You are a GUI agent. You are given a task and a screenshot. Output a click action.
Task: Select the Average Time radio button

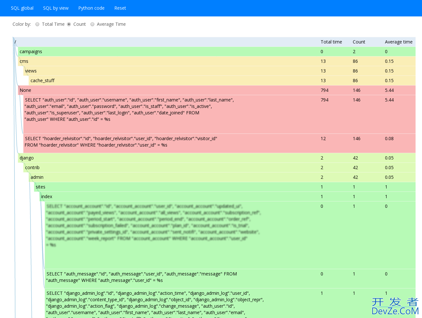click(92, 24)
